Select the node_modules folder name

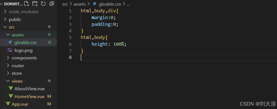tap(24, 12)
